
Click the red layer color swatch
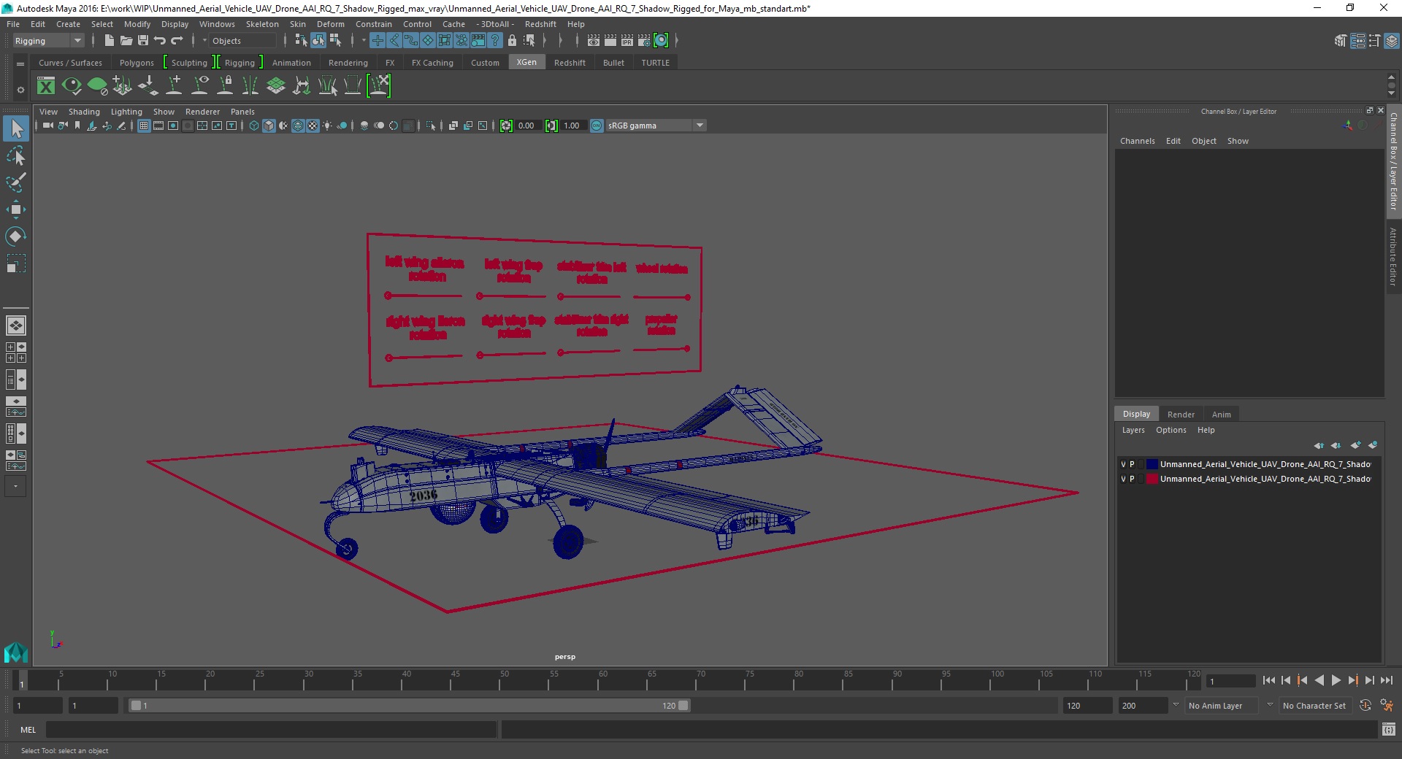click(1152, 479)
